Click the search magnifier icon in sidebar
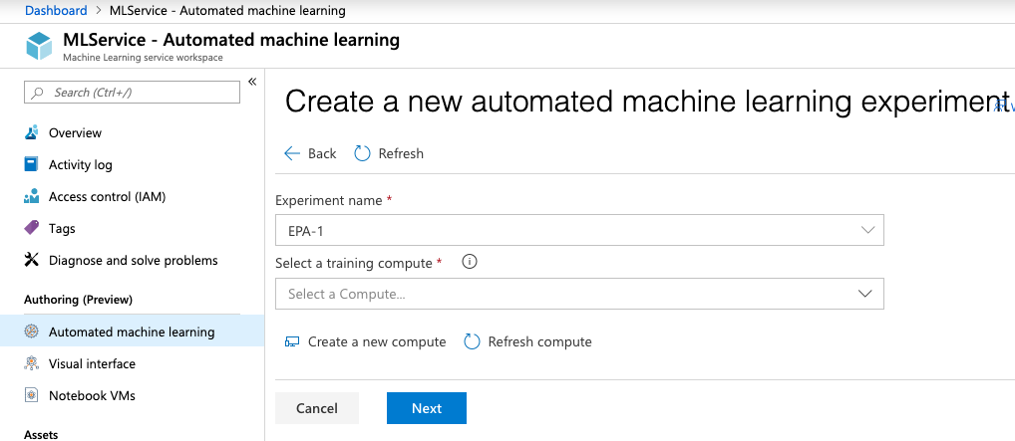The width and height of the screenshot is (1015, 441). [38, 93]
